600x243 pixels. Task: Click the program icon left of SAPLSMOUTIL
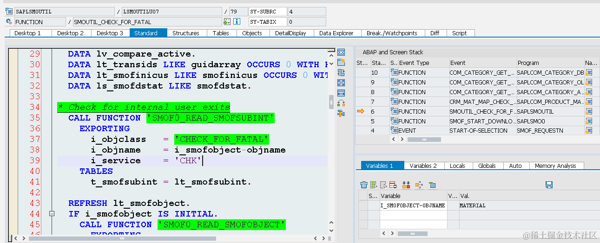click(8, 12)
